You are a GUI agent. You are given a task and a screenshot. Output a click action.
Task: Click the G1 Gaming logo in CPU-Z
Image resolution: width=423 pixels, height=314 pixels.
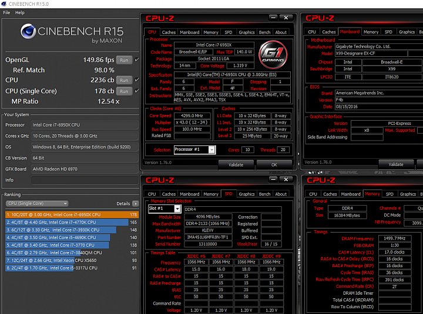point(273,55)
